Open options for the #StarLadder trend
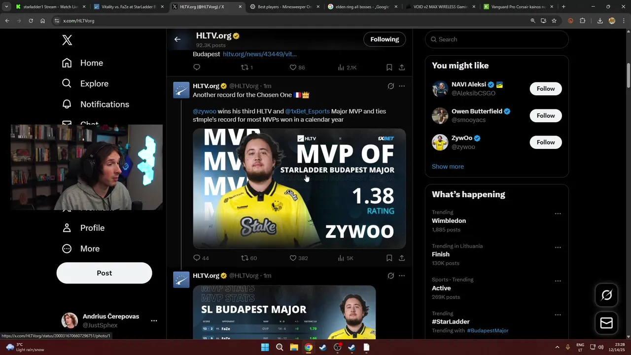Screen dimensions: 631x355 coord(558,315)
